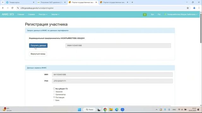Click the Регистрация участника heading
This screenshot has height=113, width=202.
[x=46, y=24]
